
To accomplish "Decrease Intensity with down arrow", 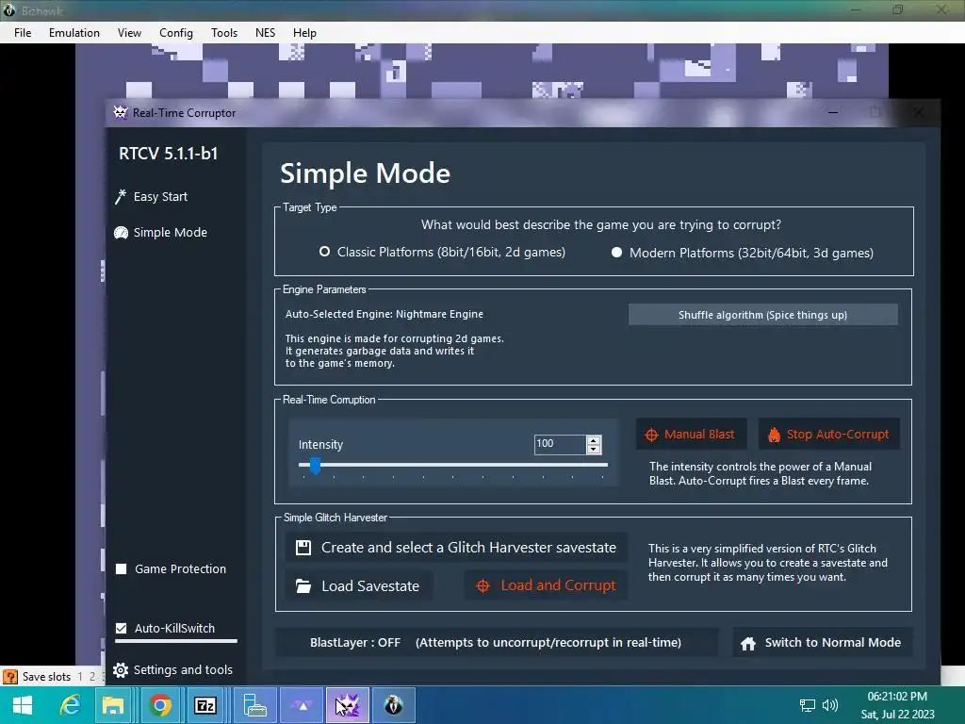I will tap(594, 449).
